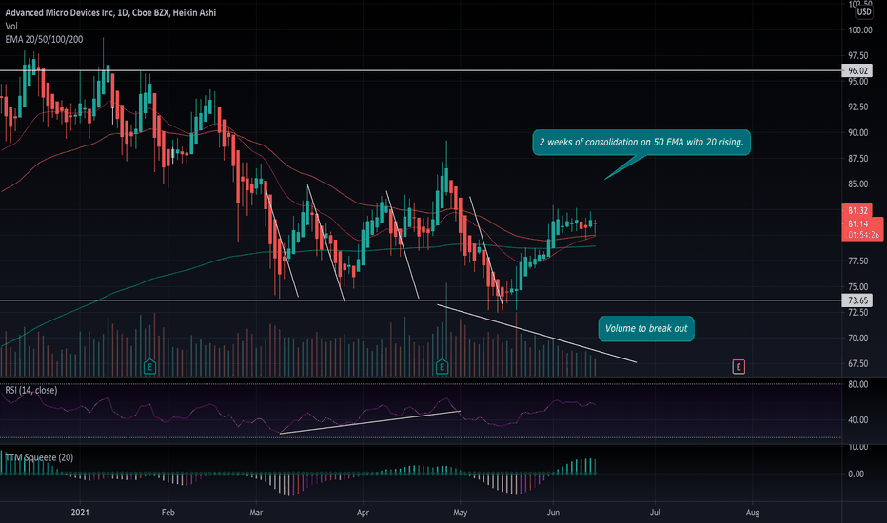This screenshot has height=523, width=887.
Task: Select the RSI (14, close) indicator label
Action: [31, 390]
